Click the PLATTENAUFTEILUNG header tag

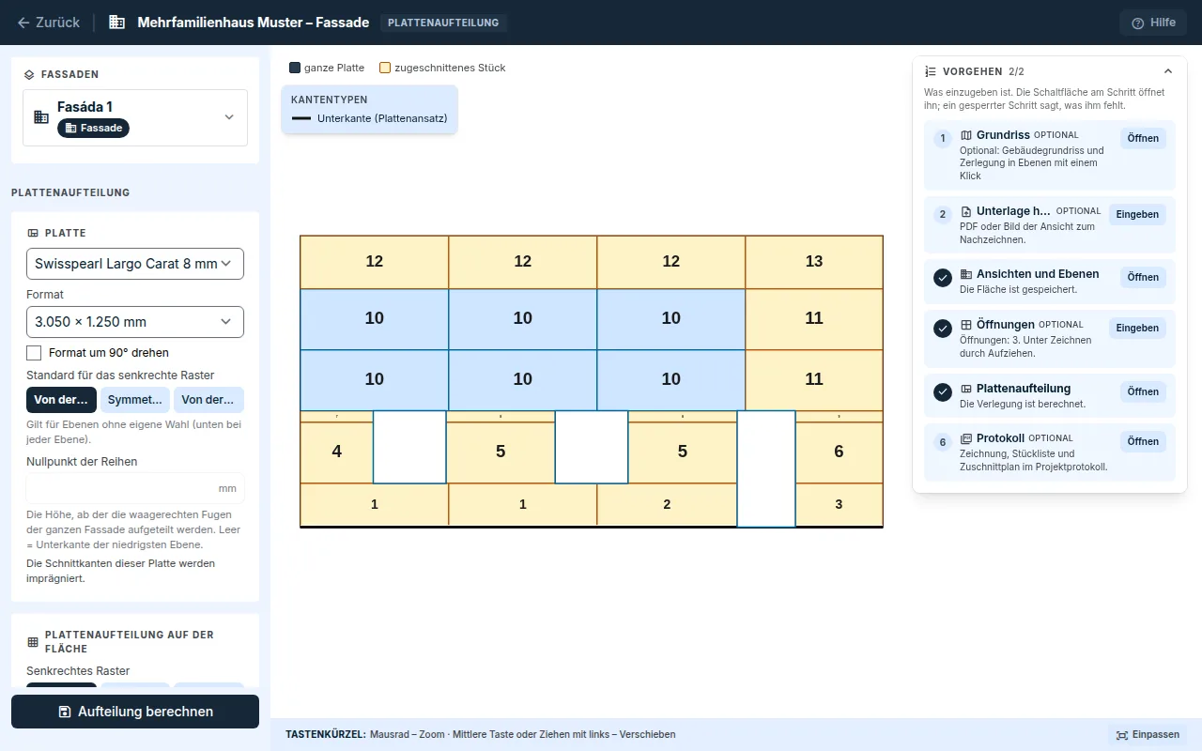444,23
